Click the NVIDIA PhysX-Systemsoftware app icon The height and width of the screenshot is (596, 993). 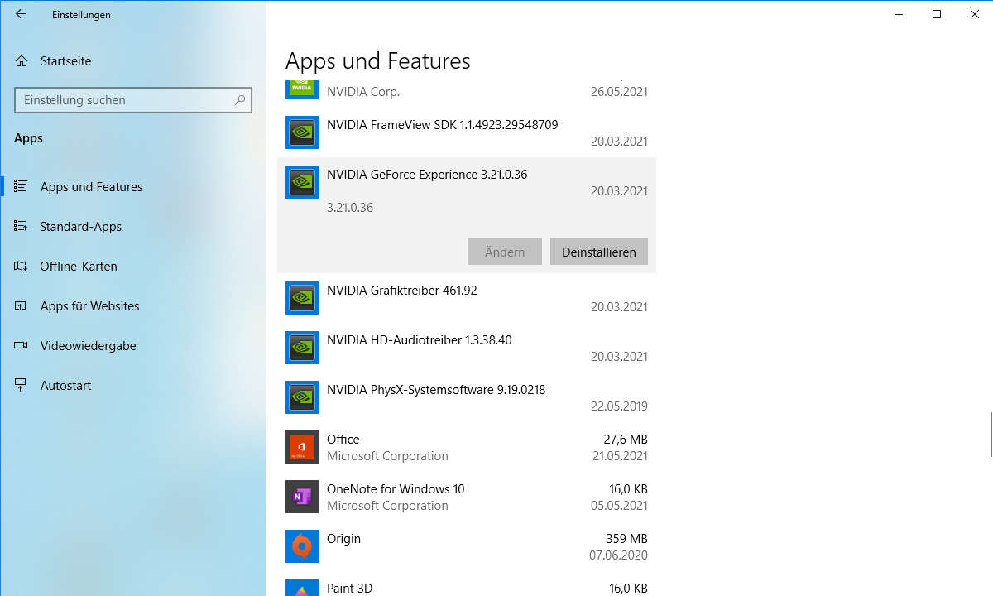(x=302, y=397)
